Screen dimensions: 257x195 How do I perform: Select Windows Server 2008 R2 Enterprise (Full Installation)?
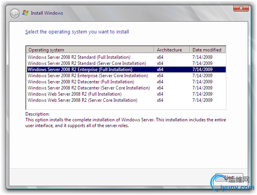(x=126, y=70)
